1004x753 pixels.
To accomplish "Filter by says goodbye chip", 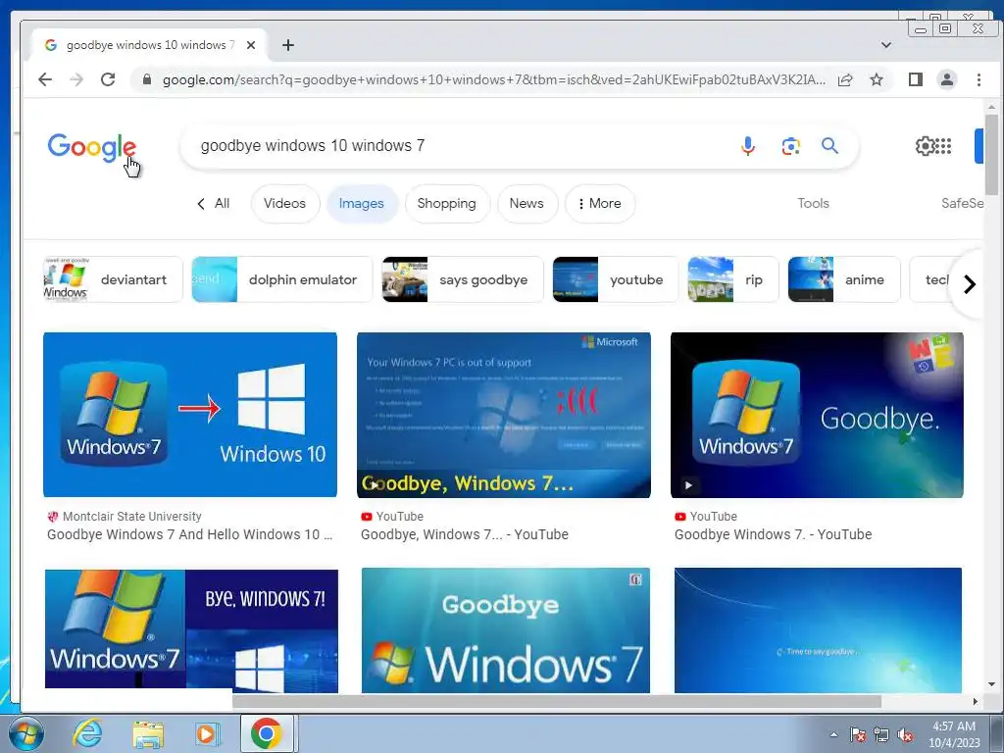I will tap(463, 279).
